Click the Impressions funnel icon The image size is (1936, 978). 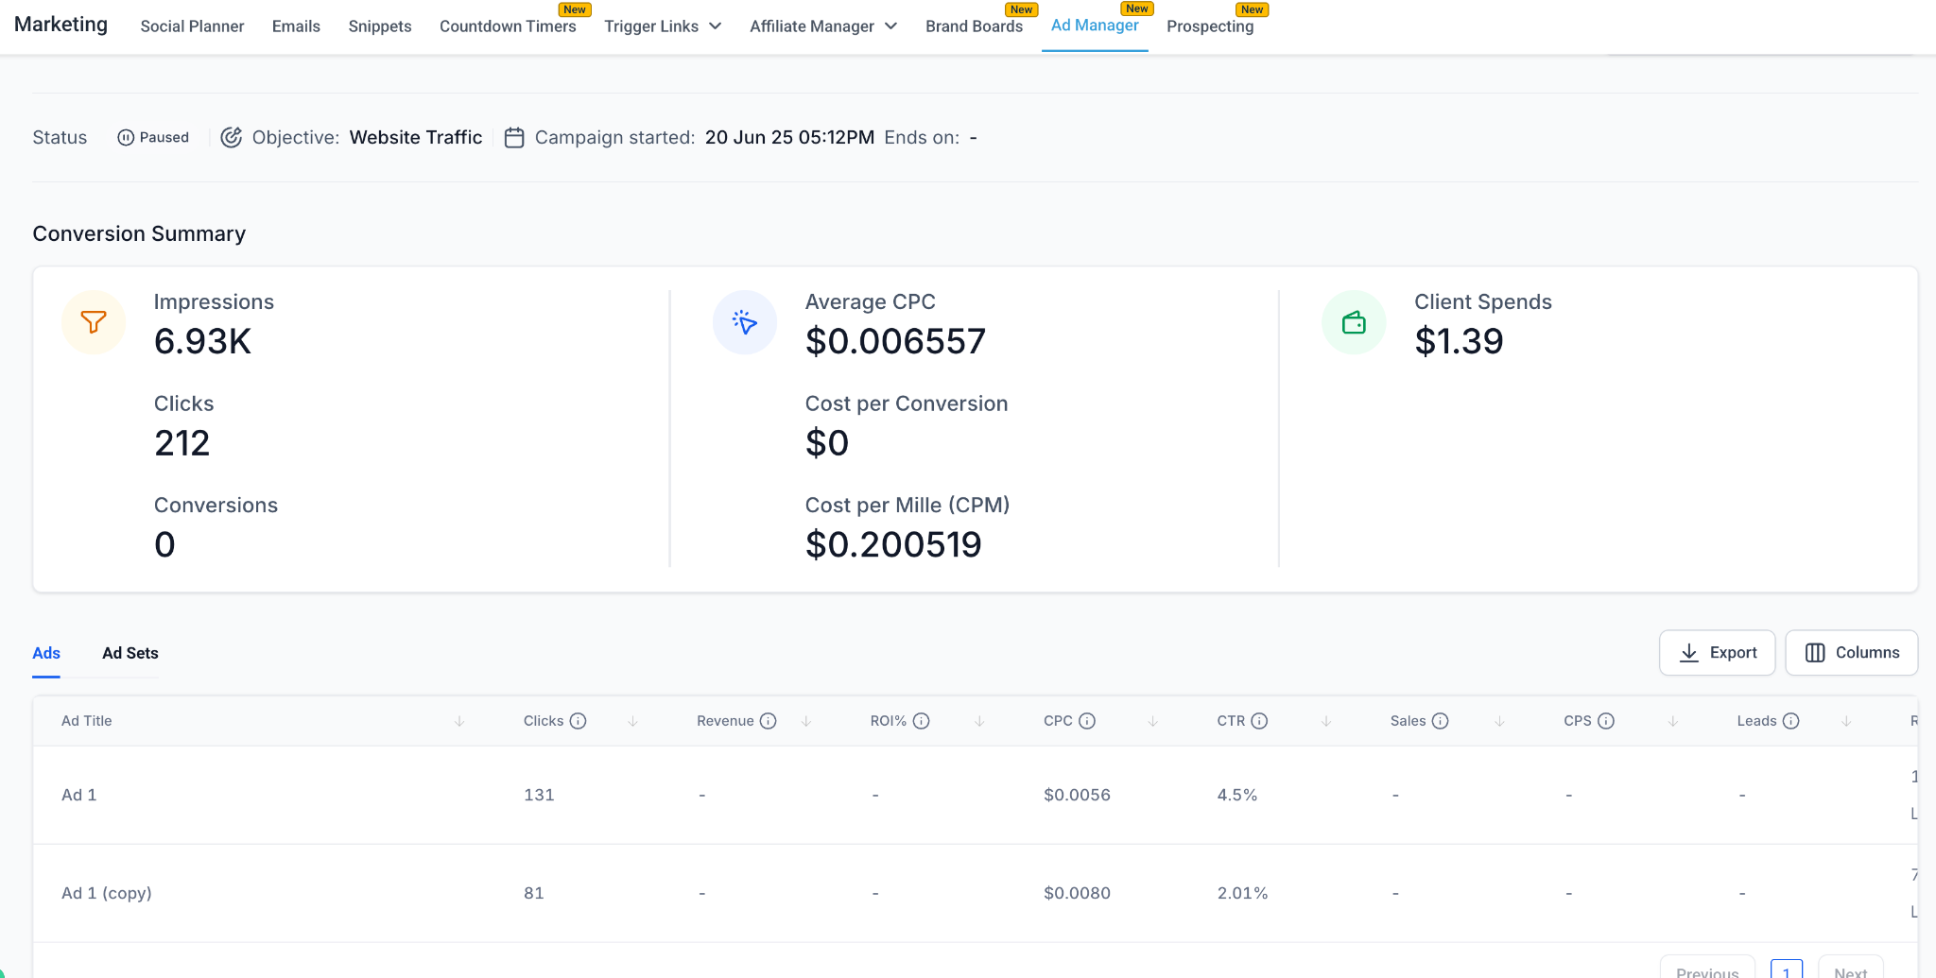click(94, 322)
